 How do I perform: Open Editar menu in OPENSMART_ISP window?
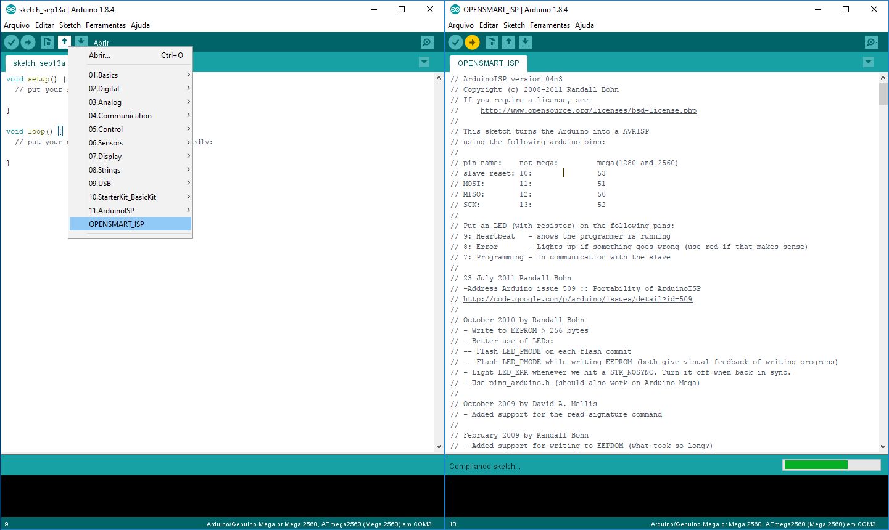pos(489,25)
